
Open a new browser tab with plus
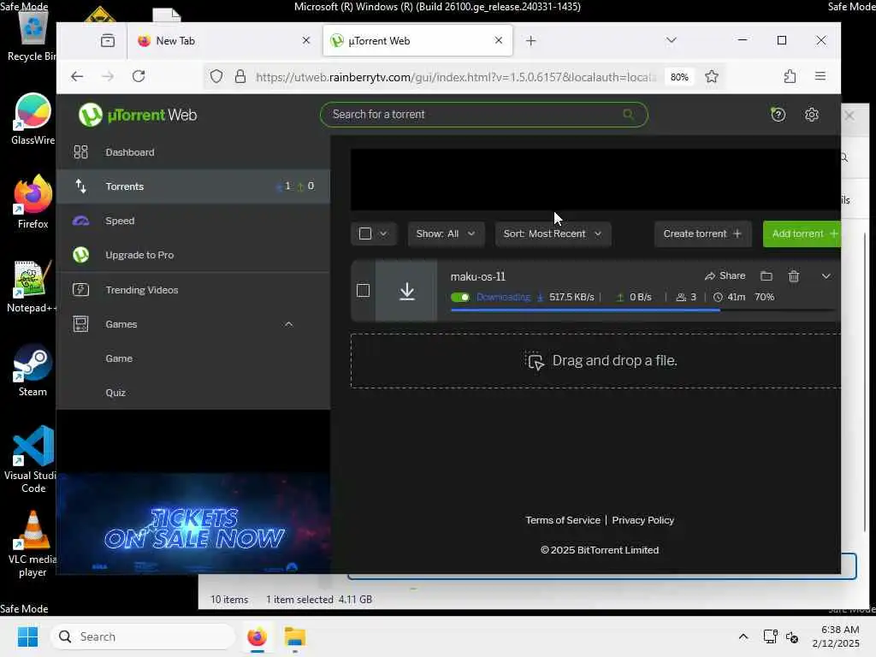(x=530, y=40)
